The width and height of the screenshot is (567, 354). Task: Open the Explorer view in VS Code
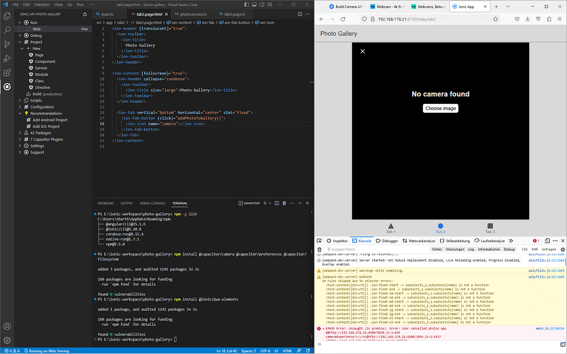pyautogui.click(x=7, y=16)
